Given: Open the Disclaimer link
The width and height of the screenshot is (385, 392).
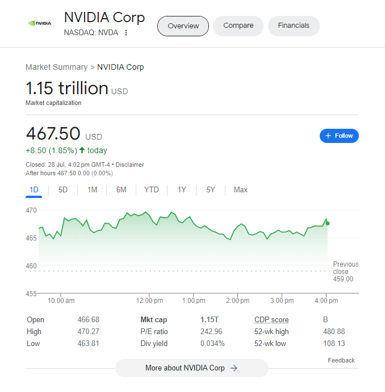Looking at the screenshot, I should [130, 165].
